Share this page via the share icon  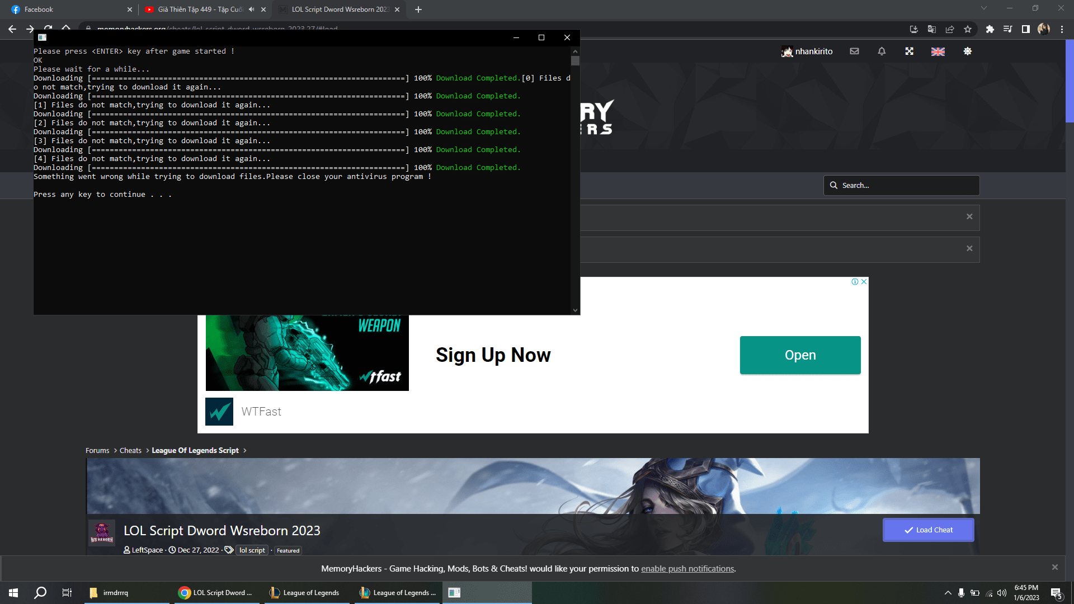tap(950, 29)
